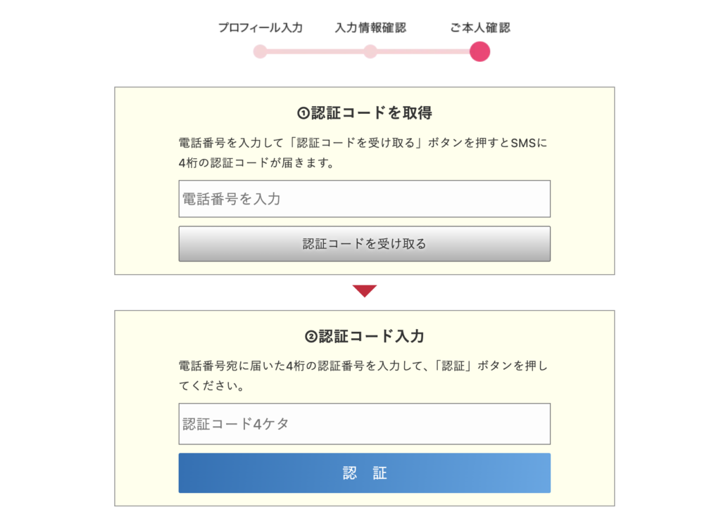Click the SMS instruction text under step one

point(363,143)
